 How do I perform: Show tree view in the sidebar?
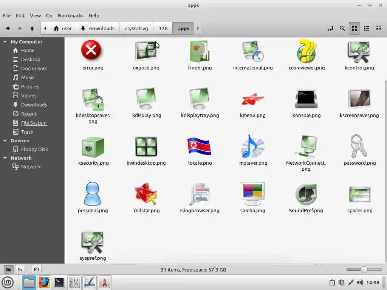tap(20, 270)
